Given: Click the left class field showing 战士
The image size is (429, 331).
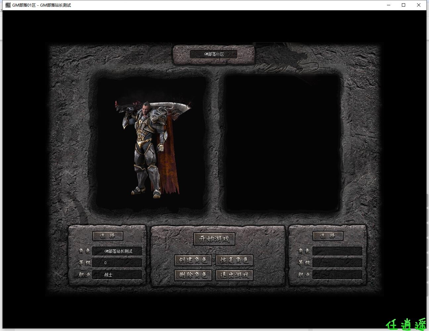Looking at the screenshot, I should (117, 275).
